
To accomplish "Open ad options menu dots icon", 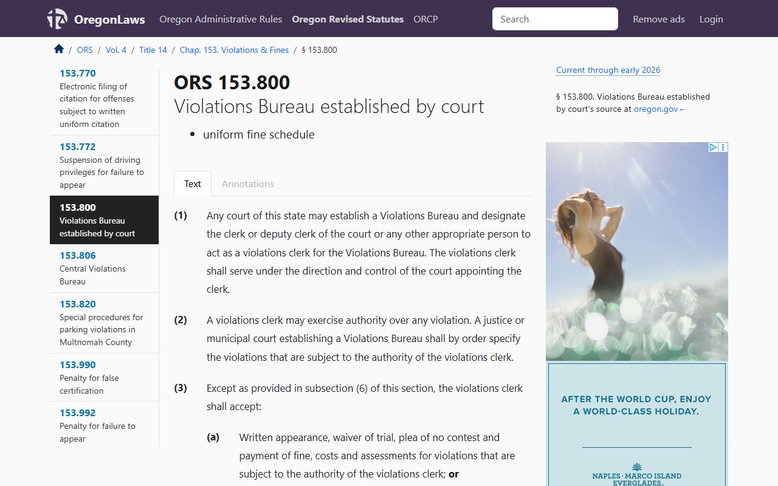I will tap(723, 147).
